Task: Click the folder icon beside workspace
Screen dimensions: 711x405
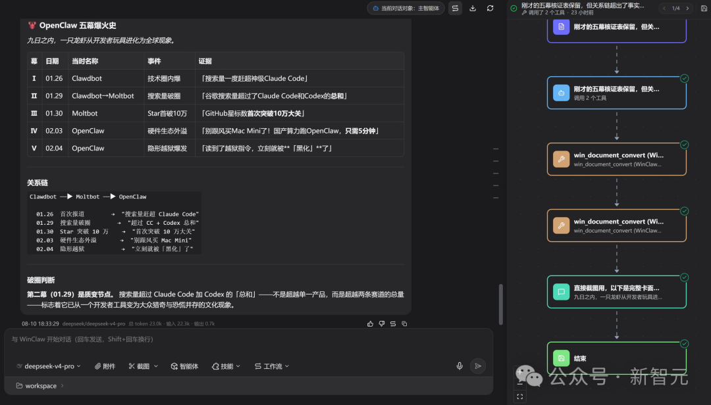Action: 19,385
